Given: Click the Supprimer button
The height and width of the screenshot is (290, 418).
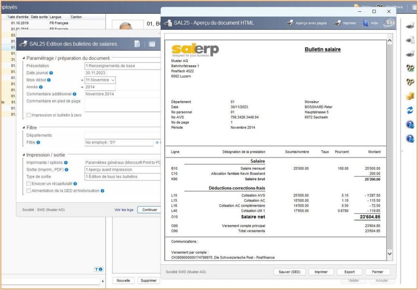Looking at the screenshot, I should click(149, 281).
